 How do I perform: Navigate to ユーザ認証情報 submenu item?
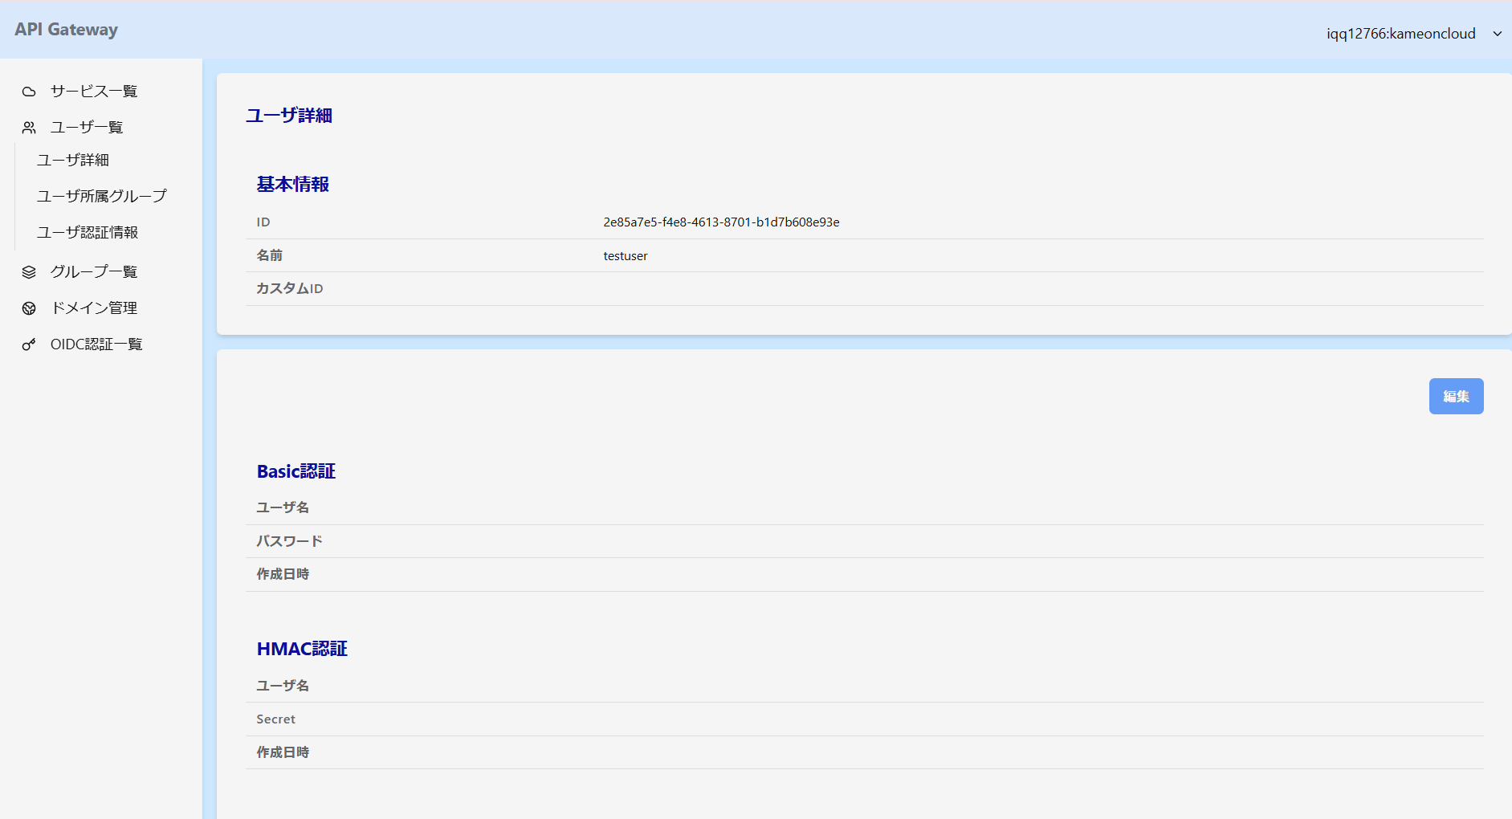[88, 232]
